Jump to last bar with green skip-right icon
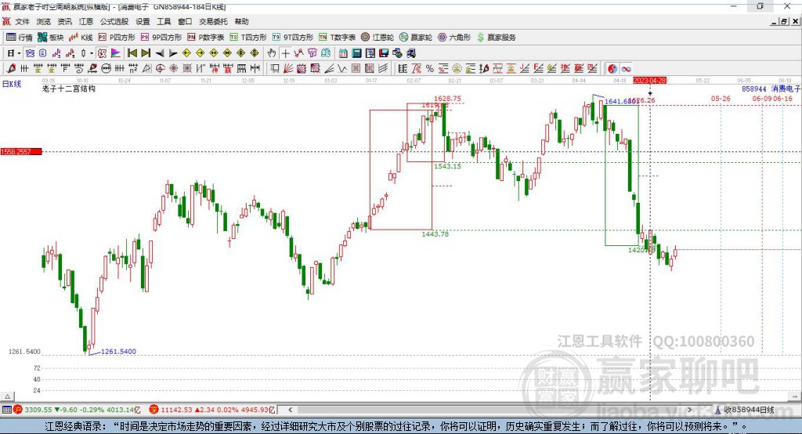 click(x=146, y=53)
